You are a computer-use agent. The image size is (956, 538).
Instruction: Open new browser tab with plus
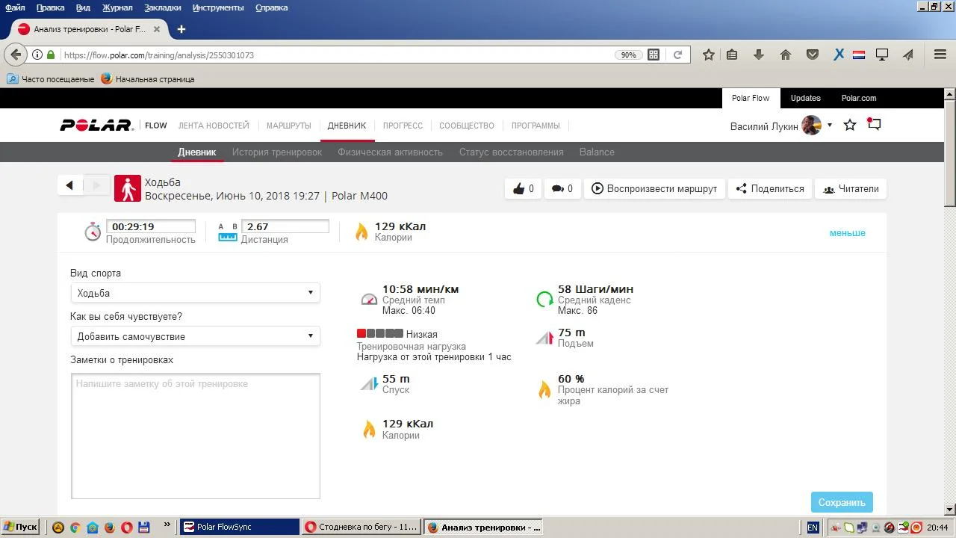pos(181,29)
